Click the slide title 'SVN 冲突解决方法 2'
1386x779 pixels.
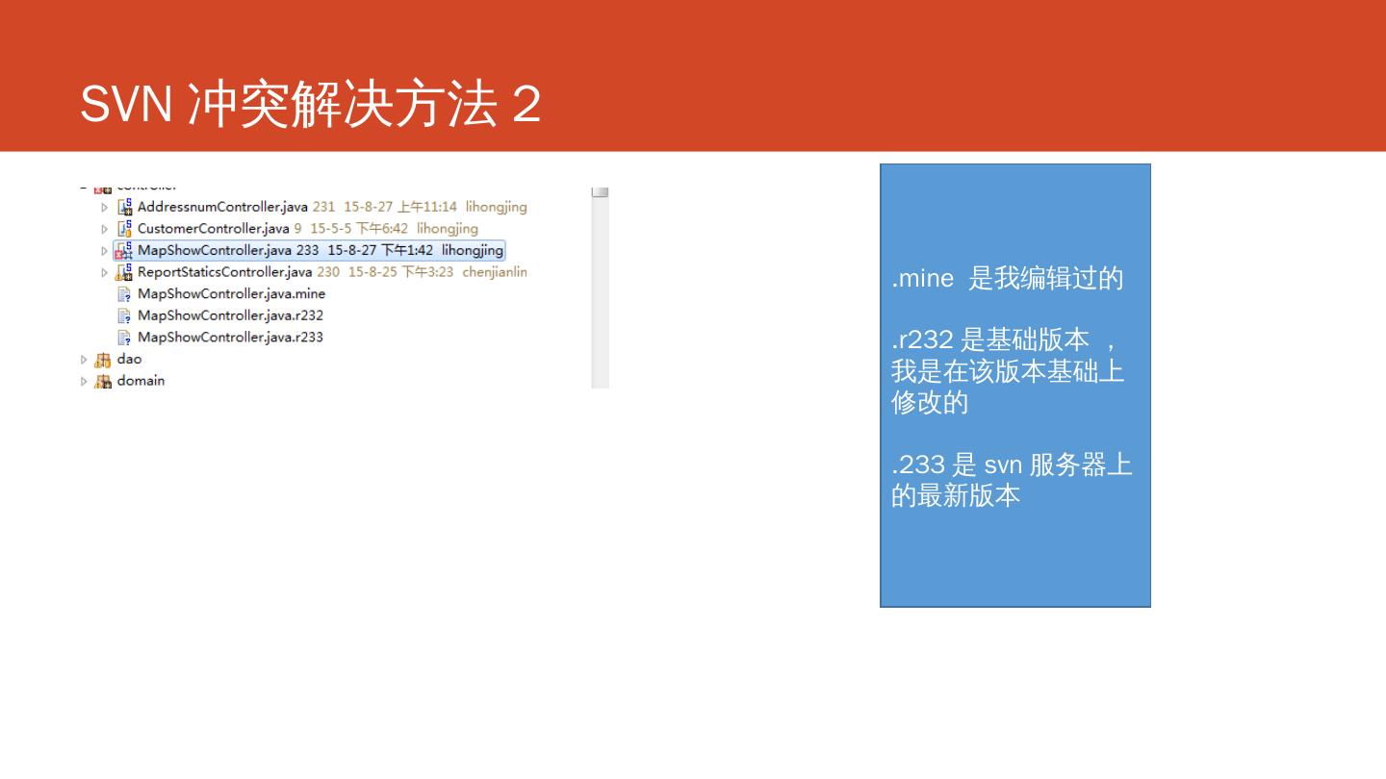coord(310,104)
